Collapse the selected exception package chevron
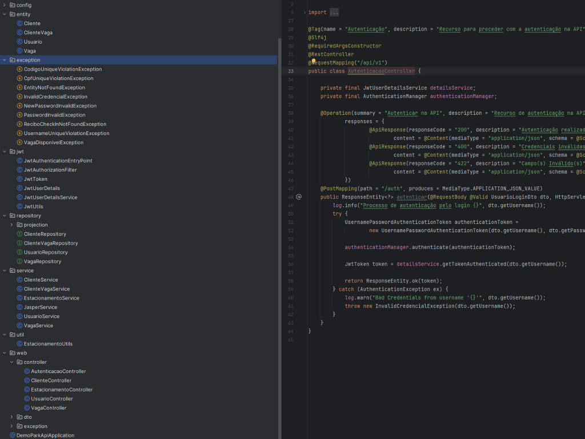The height and width of the screenshot is (439, 585). (x=5, y=59)
